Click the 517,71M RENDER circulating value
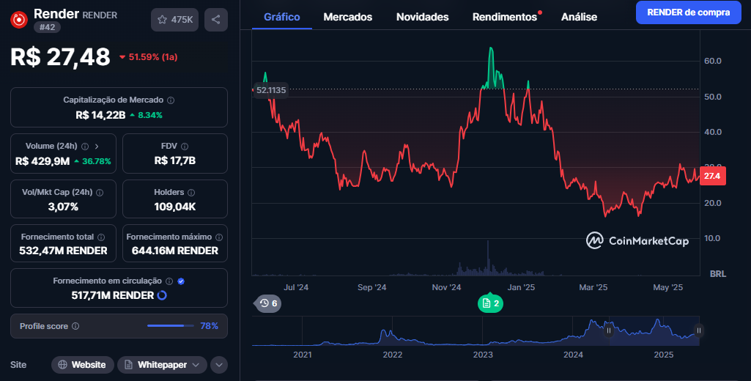The height and width of the screenshot is (381, 751). (x=113, y=296)
